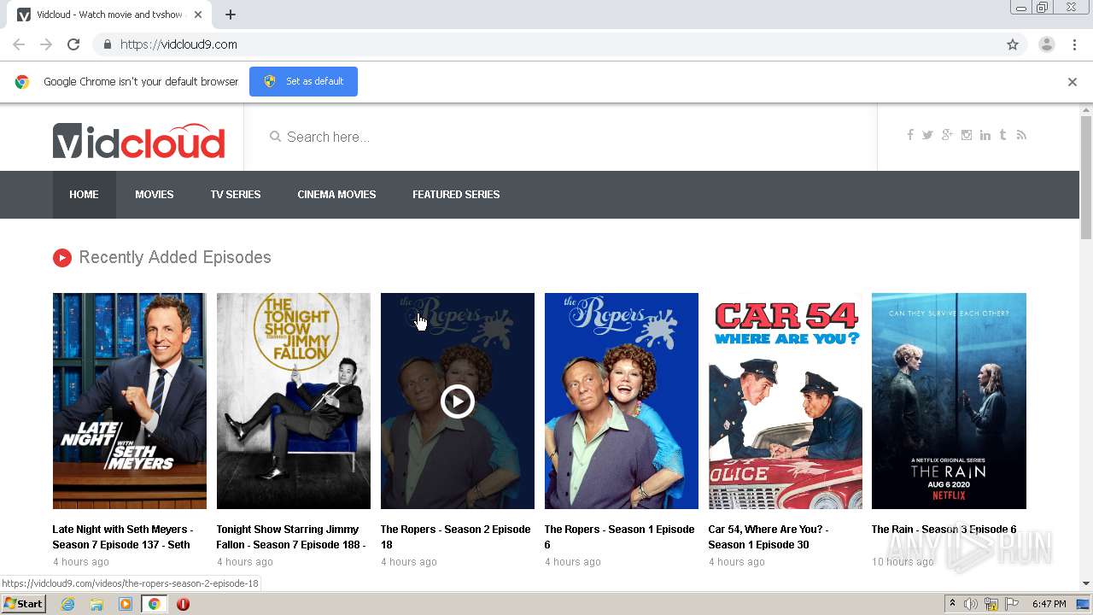1093x615 pixels.
Task: Click the Tumblr social icon
Action: pos(1002,135)
